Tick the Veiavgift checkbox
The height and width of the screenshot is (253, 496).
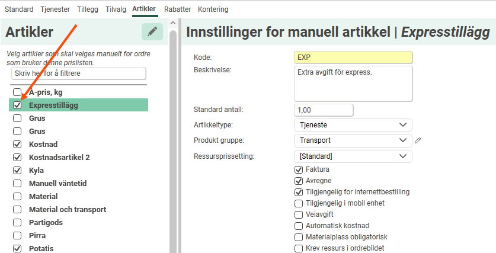click(299, 214)
